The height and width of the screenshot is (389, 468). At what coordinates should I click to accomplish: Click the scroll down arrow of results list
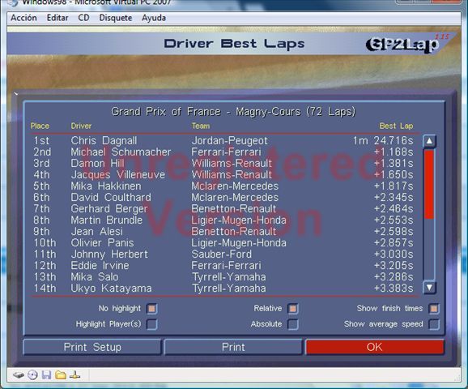pos(429,288)
